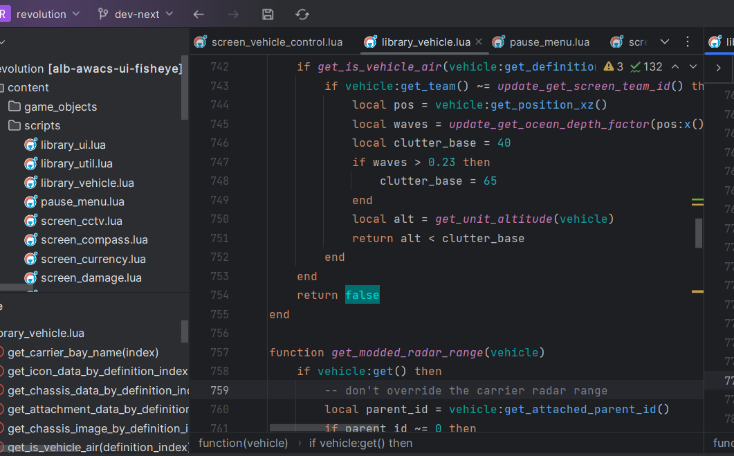
Task: Close the library_vehicle.lua tab
Action: pos(478,42)
